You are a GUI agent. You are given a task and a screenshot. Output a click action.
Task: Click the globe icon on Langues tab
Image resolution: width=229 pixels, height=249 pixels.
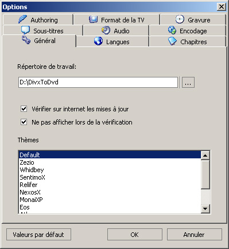click(98, 41)
